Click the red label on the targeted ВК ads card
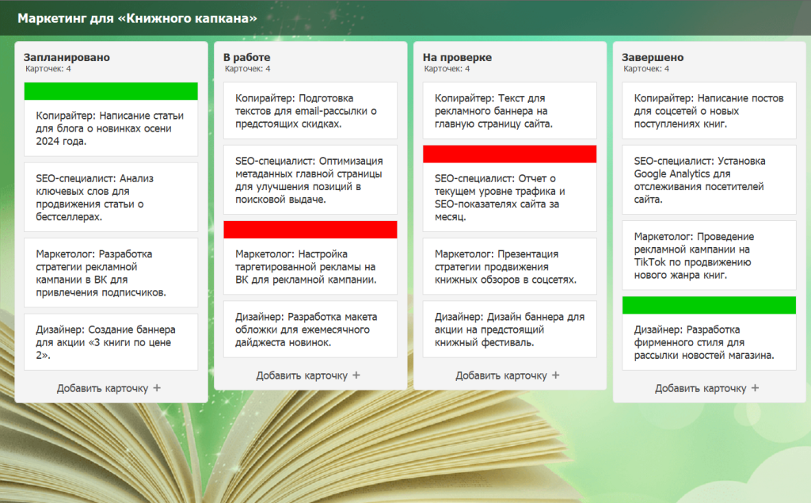This screenshot has height=503, width=811. click(310, 230)
